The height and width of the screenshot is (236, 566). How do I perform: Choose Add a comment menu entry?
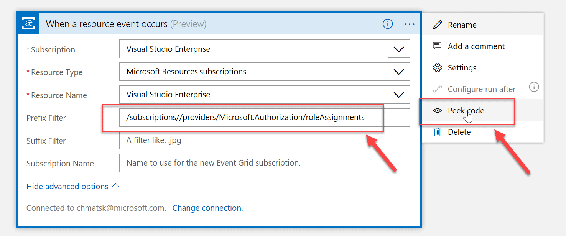click(x=483, y=46)
